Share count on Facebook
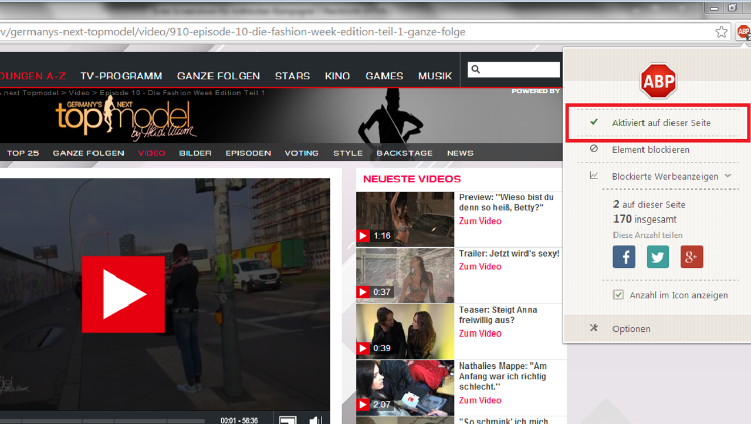This screenshot has width=751, height=424. point(624,257)
